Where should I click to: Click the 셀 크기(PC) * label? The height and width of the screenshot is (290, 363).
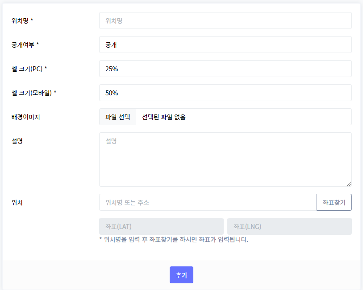click(29, 69)
